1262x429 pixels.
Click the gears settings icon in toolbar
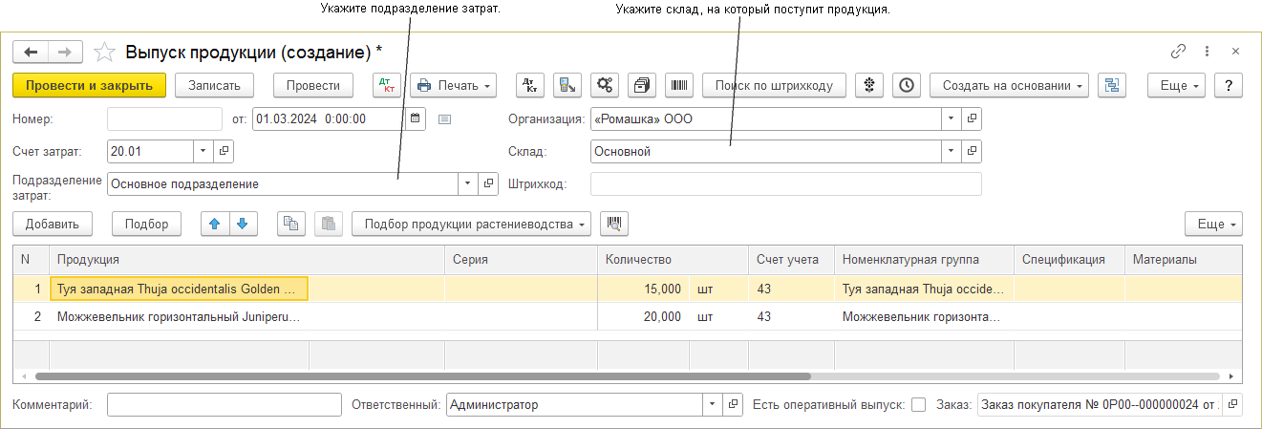coord(604,85)
